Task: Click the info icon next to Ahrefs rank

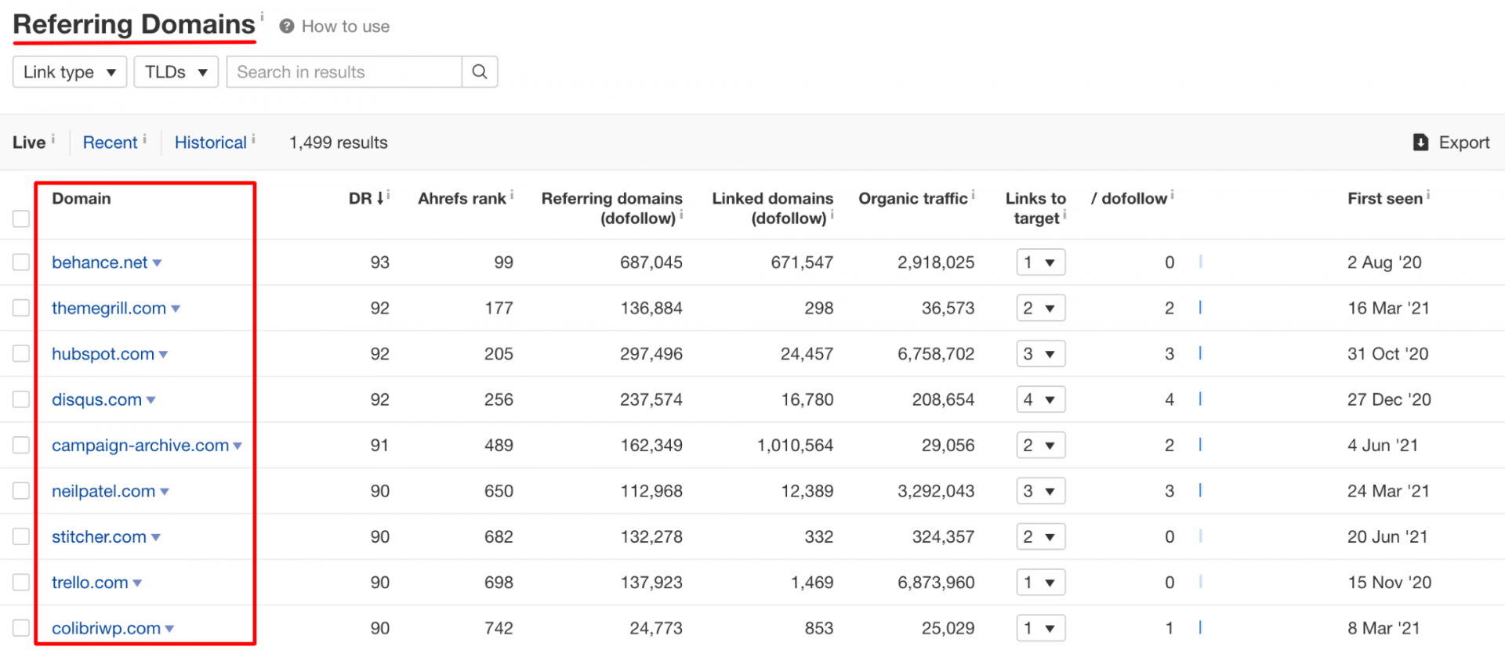Action: point(512,194)
